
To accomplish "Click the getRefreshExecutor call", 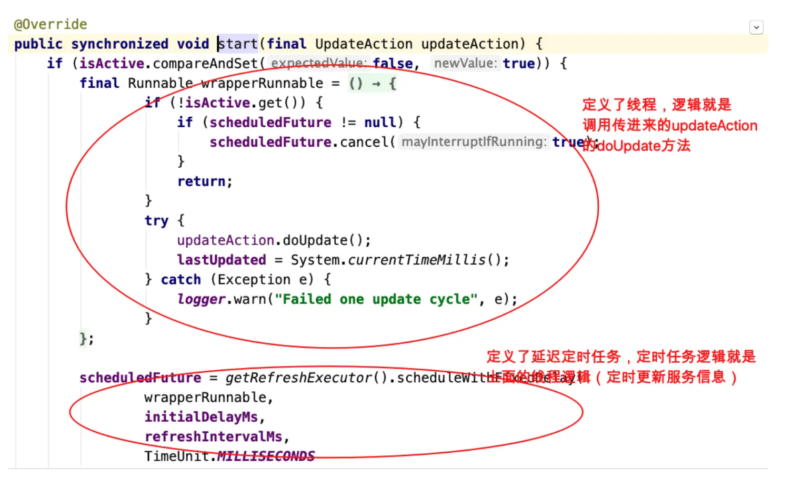I will coord(298,378).
